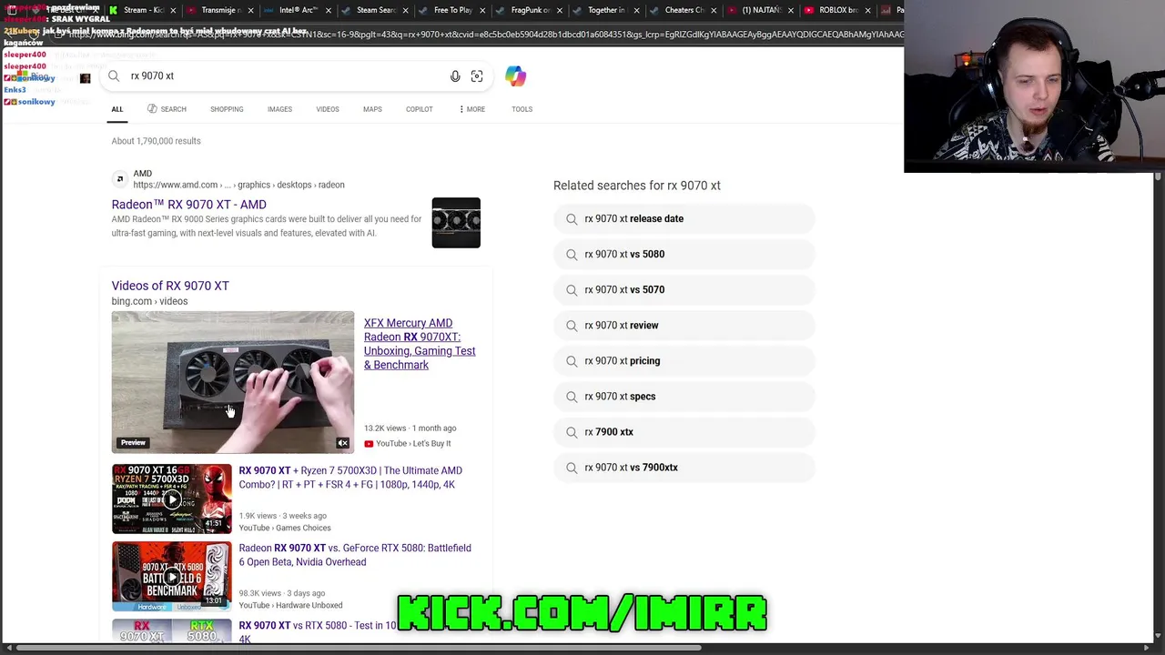Open the TOOLS options
Image resolution: width=1165 pixels, height=655 pixels.
pos(522,109)
